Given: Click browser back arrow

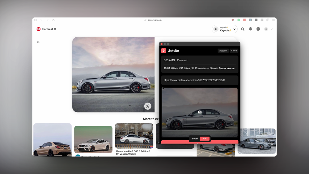Looking at the screenshot, I should [x=41, y=20].
